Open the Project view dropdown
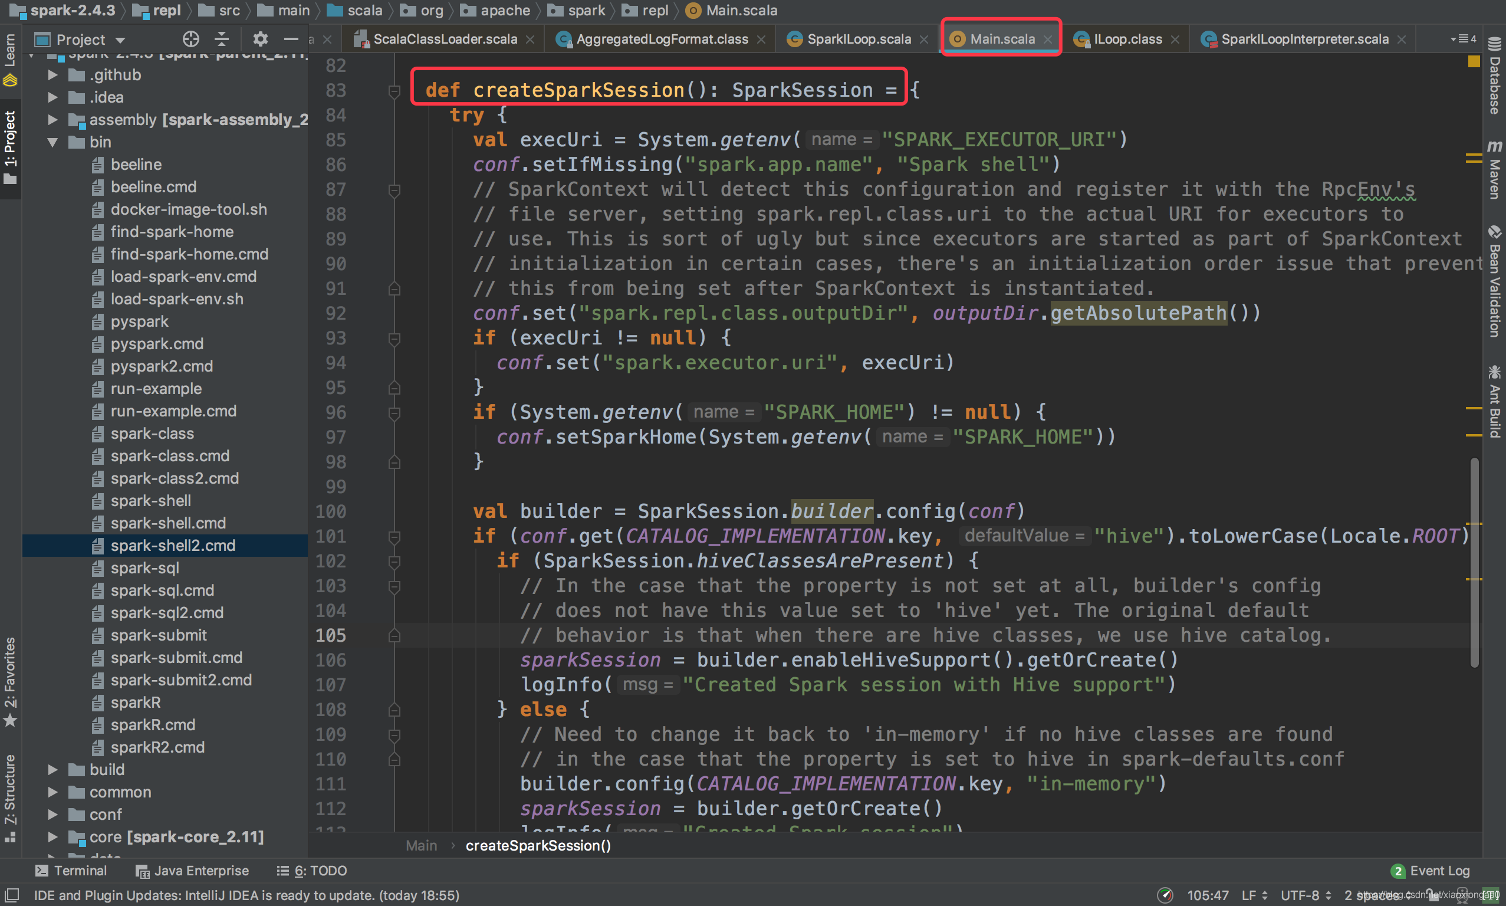This screenshot has width=1506, height=906. tap(120, 40)
